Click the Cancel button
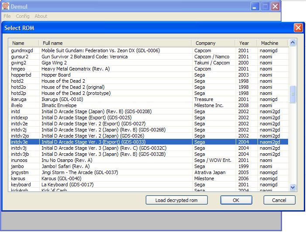Screen dimensions: 306x232 pyautogui.click(x=279, y=200)
